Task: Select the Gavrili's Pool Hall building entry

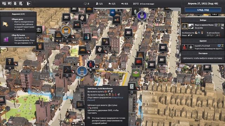Action: (x=203, y=47)
